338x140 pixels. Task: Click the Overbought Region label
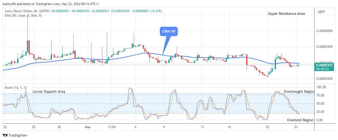(x=299, y=92)
